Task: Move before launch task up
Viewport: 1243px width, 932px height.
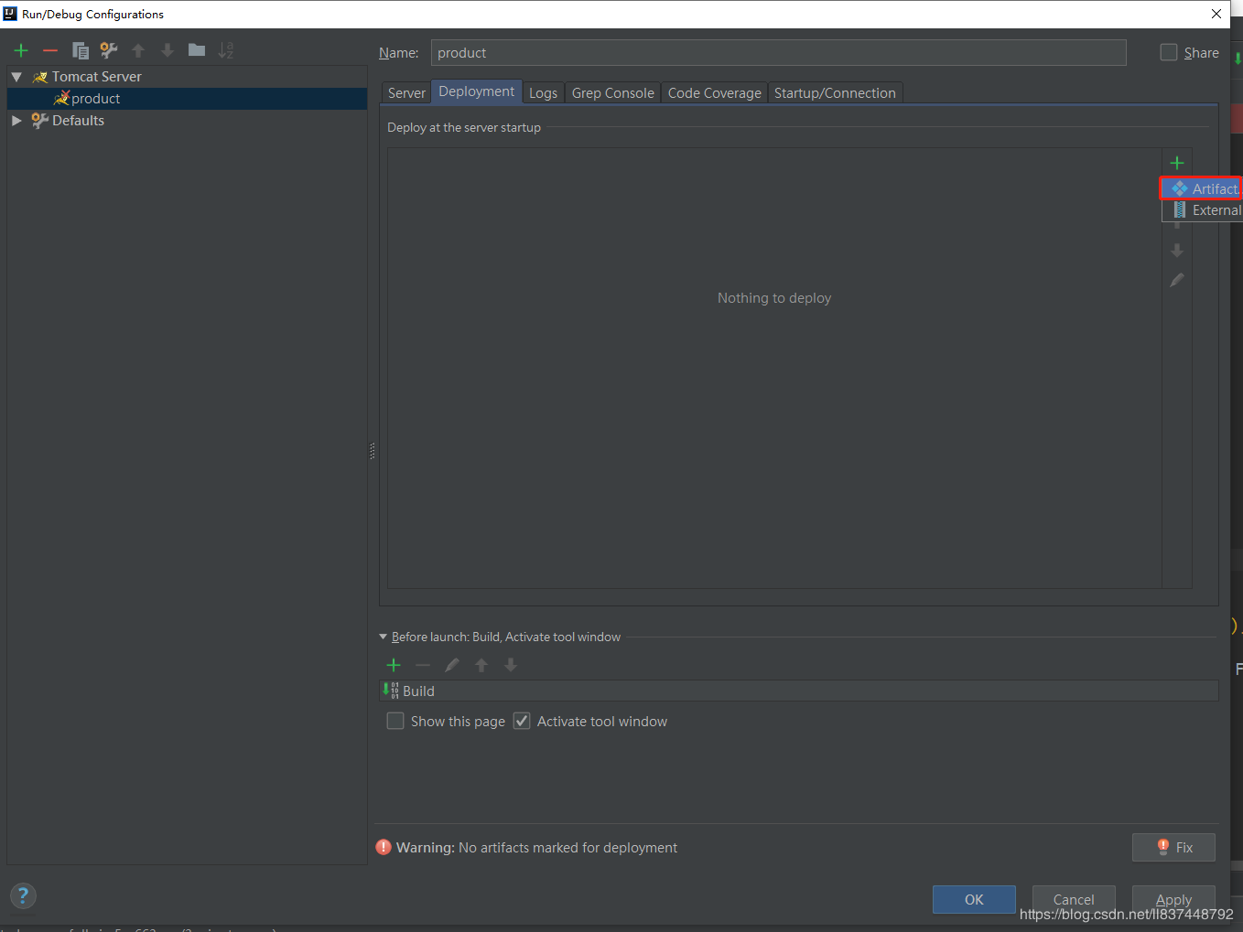Action: click(x=481, y=665)
